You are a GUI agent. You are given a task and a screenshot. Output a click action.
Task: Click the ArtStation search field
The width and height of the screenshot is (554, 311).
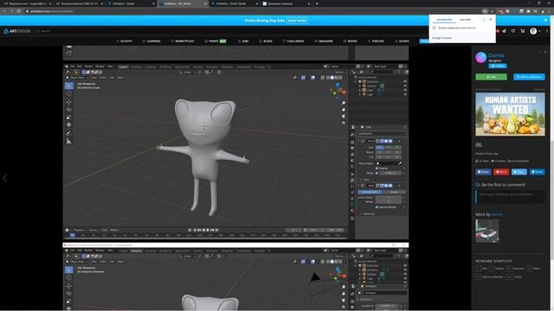click(x=53, y=31)
